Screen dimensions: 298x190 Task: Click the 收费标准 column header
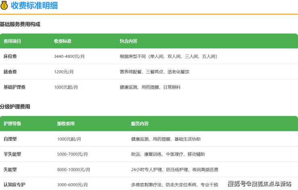pos(62,41)
